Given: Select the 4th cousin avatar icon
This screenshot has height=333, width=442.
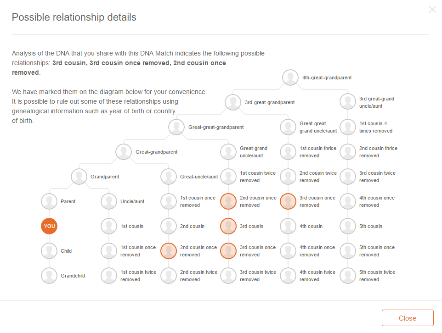Looking at the screenshot, I should point(288,226).
